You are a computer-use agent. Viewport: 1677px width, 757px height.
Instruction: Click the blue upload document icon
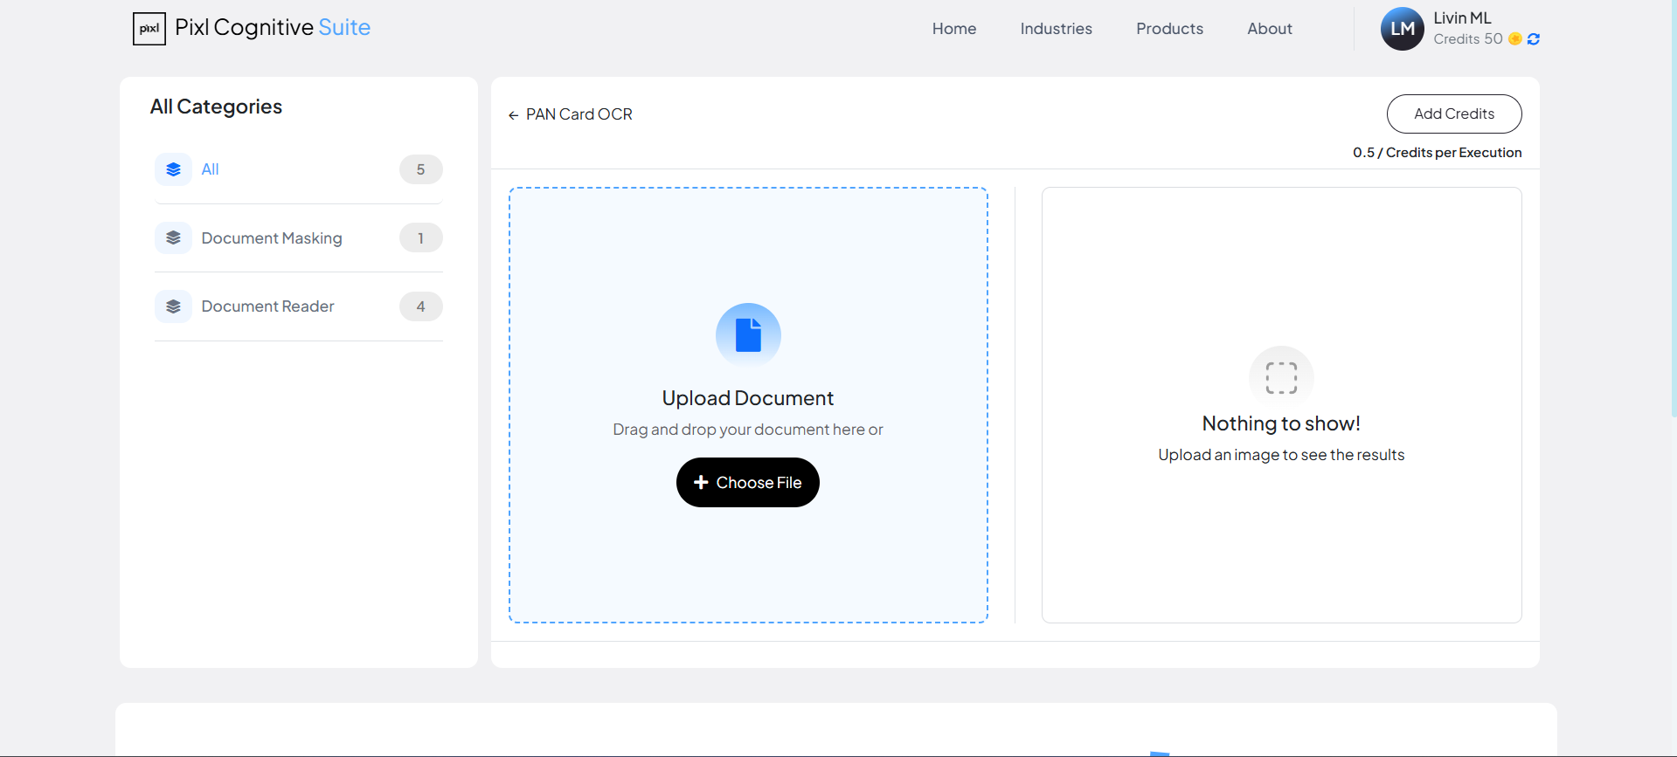point(748,334)
